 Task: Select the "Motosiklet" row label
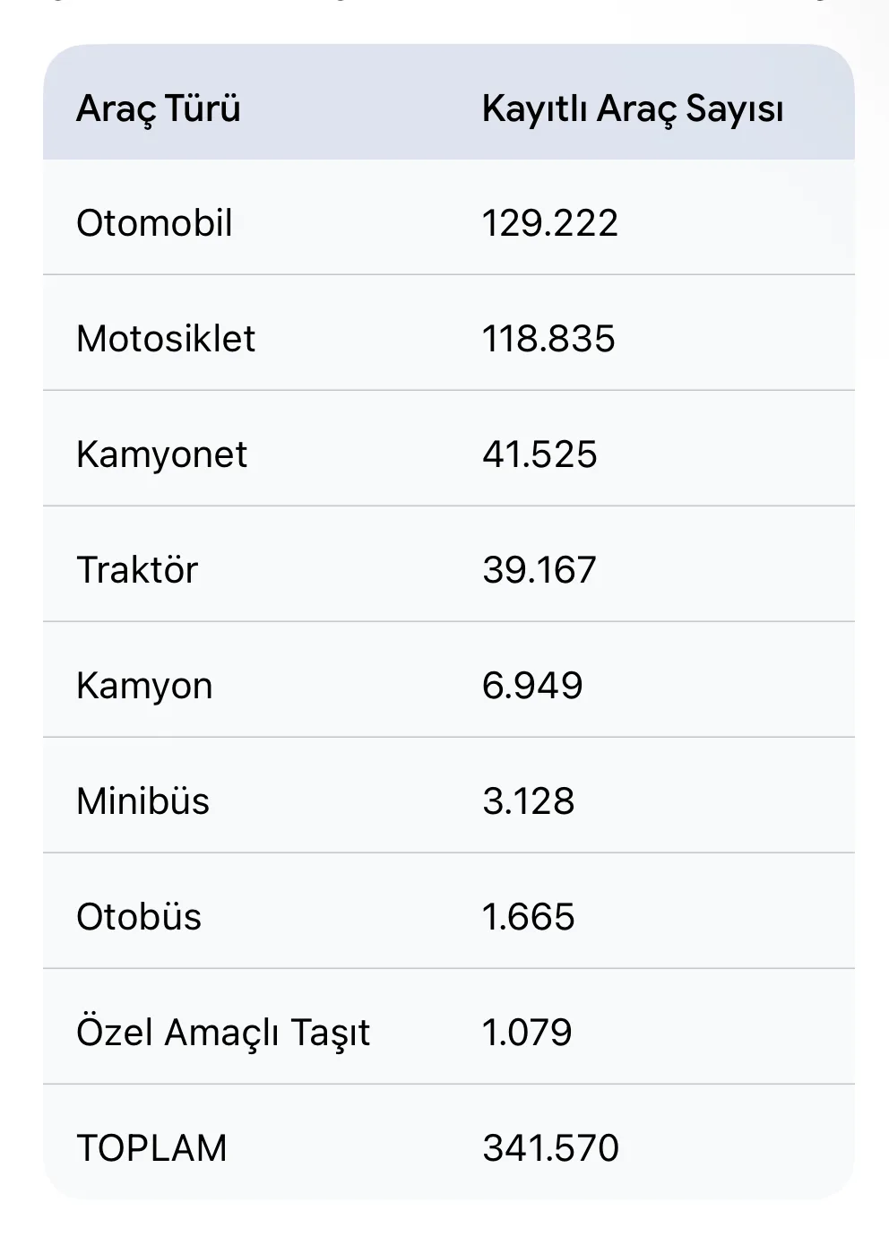coord(166,339)
